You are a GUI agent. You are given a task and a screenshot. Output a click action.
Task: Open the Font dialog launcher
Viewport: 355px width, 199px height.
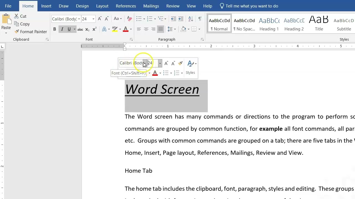point(131,40)
